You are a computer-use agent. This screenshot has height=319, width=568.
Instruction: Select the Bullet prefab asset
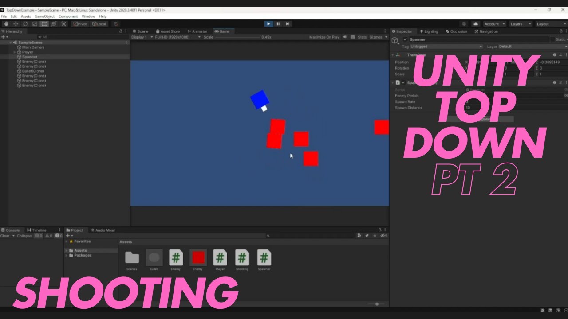pos(154,259)
